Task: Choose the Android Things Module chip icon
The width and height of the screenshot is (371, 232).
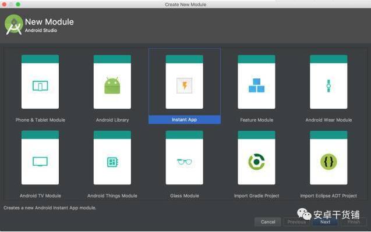Action: [x=112, y=162]
